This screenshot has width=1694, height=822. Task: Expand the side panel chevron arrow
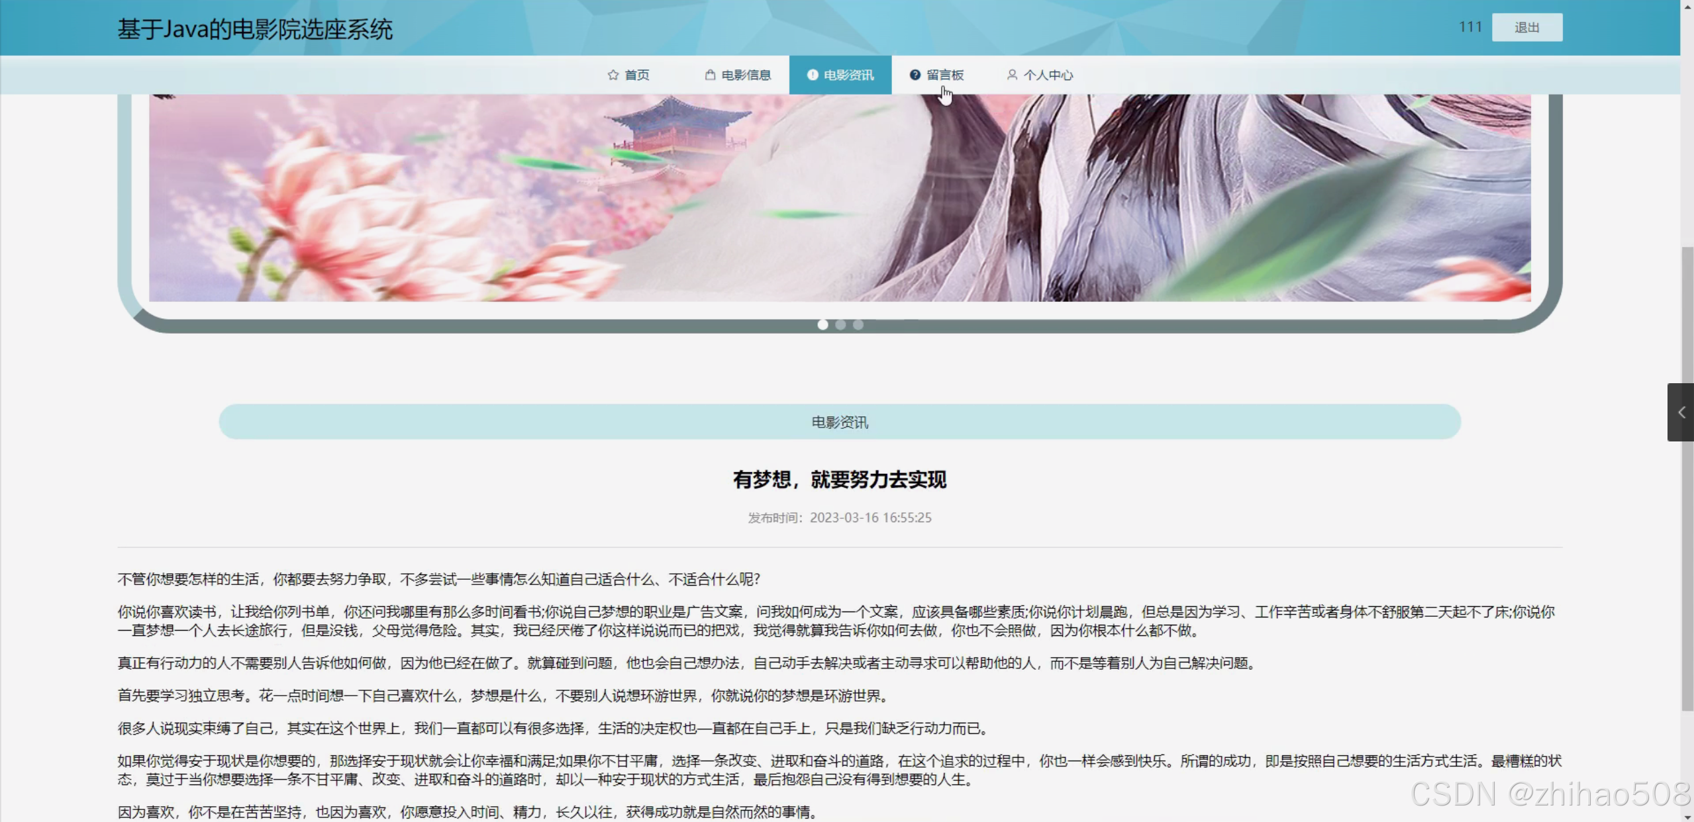[x=1681, y=412]
